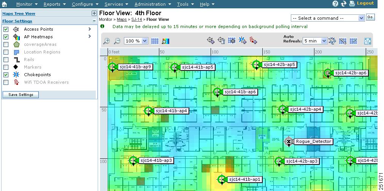Viewport: 384px width, 191px height.
Task: Open the Planning Mode tool icon
Action: click(343, 41)
